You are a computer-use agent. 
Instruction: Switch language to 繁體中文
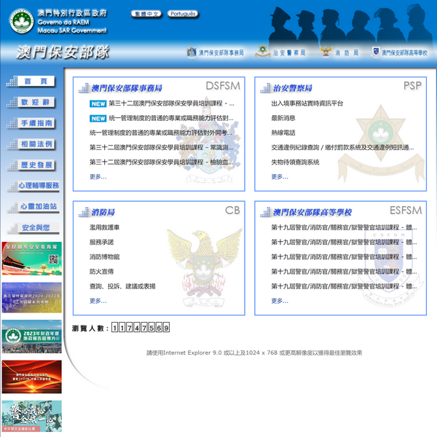(146, 14)
